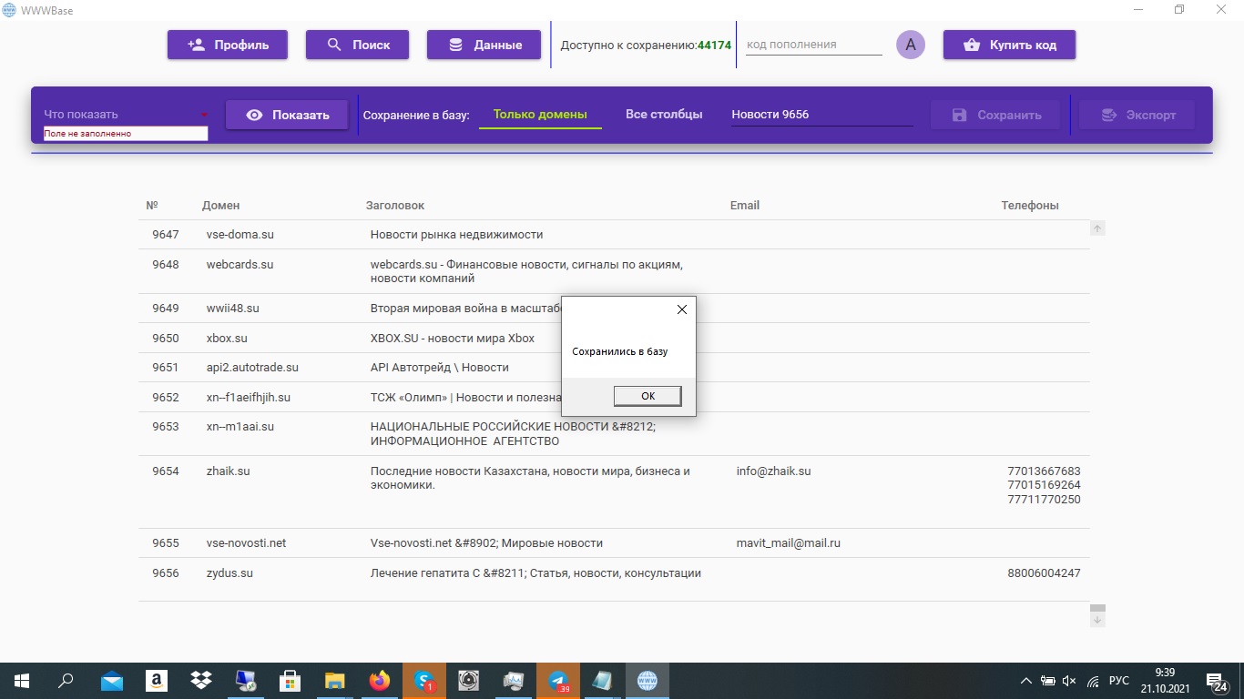Select domain "vse-doma.su" in the table
This screenshot has height=699, width=1244.
tap(240, 235)
